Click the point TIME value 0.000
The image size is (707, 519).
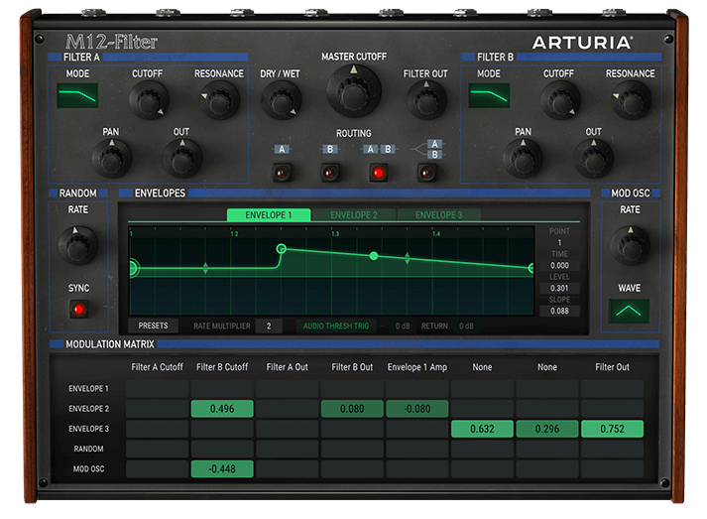click(x=559, y=265)
